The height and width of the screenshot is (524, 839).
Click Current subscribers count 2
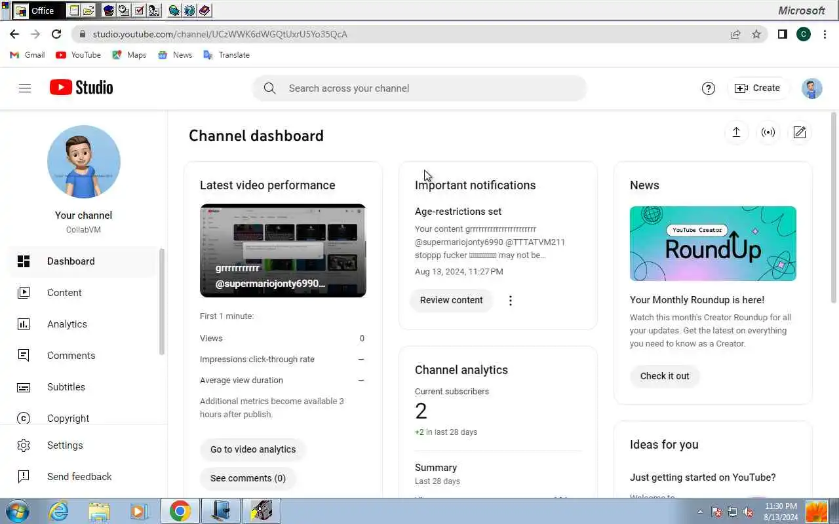coord(421,411)
